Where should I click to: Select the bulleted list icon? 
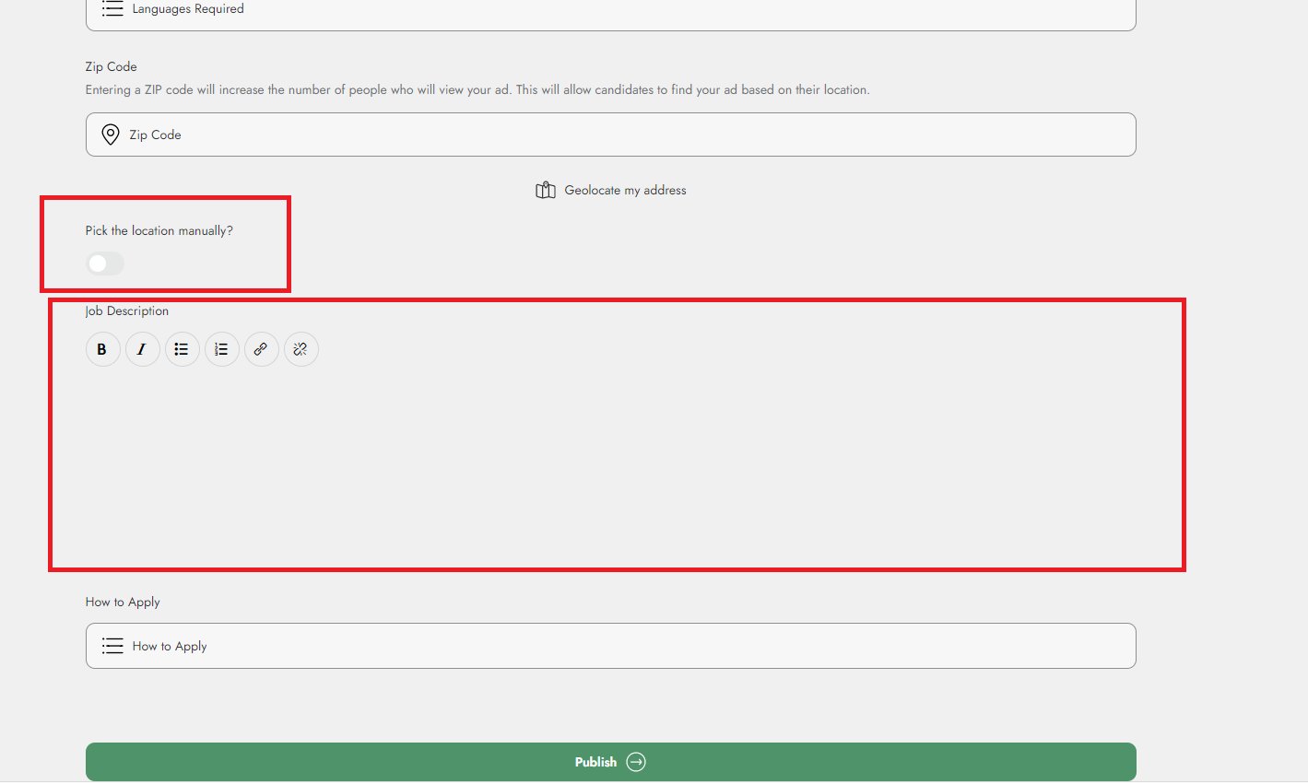pyautogui.click(x=182, y=349)
